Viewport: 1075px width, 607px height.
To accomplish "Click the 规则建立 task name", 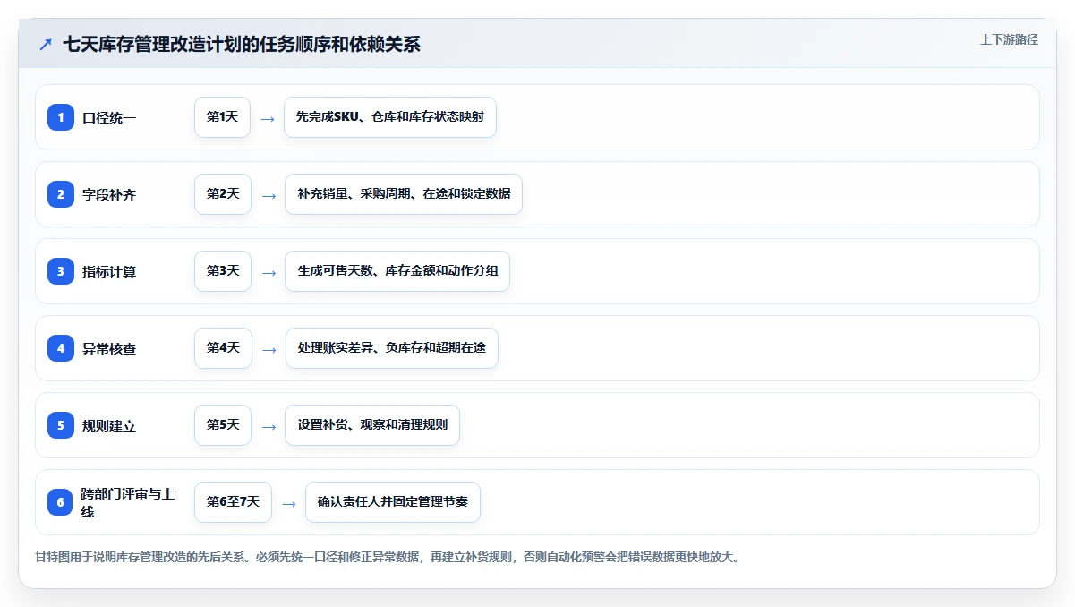I will click(109, 426).
